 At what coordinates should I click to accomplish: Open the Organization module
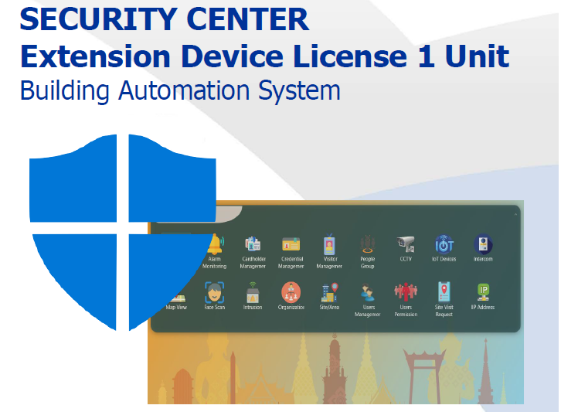tap(291, 293)
